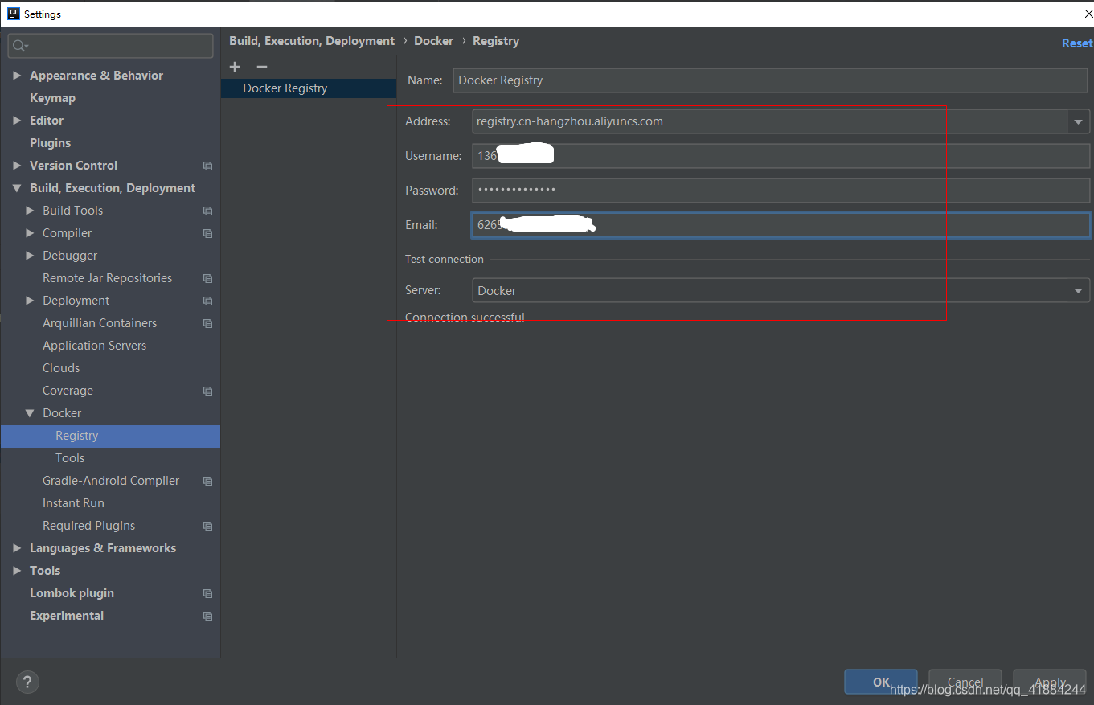Image resolution: width=1094 pixels, height=705 pixels.
Task: Click Build, Execution, Deployment breadcrumb
Action: click(312, 41)
